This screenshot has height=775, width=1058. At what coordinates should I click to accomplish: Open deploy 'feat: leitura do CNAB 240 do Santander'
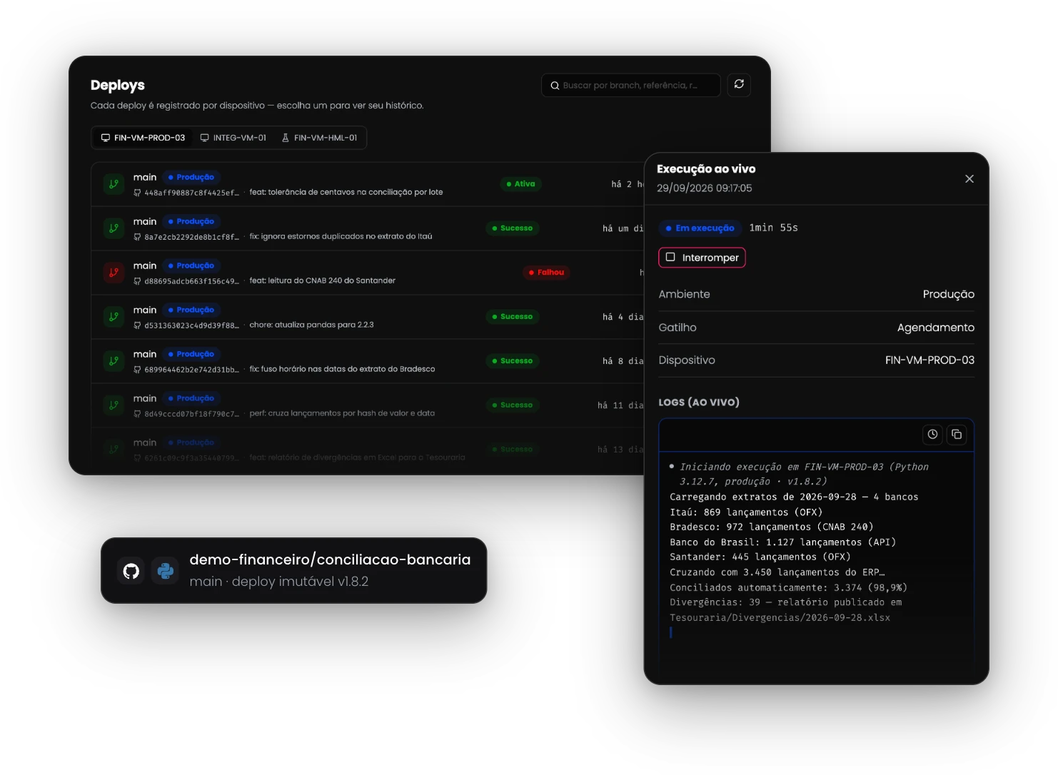pos(322,280)
